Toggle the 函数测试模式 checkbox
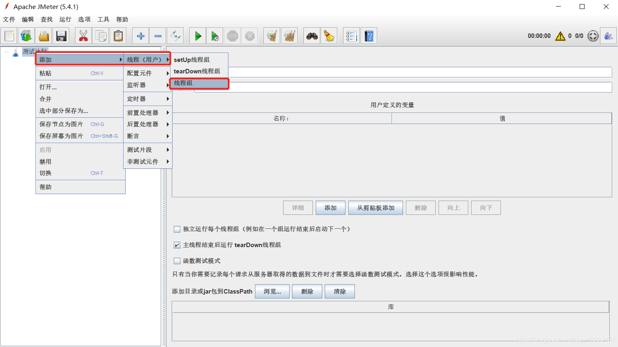 [x=177, y=261]
